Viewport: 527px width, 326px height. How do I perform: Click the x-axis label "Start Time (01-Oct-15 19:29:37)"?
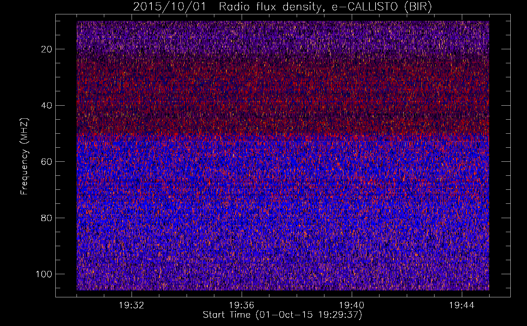(282, 315)
